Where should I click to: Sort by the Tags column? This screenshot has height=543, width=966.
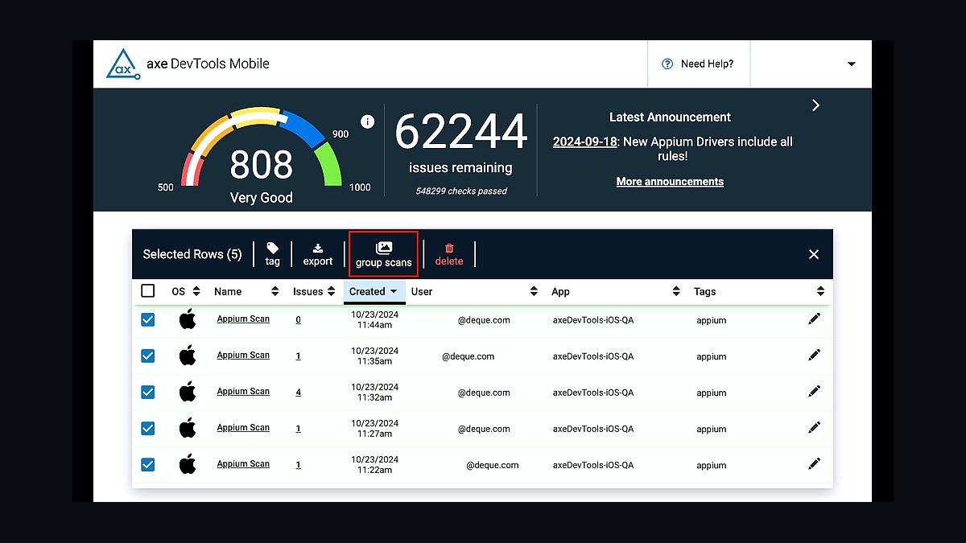pos(759,291)
